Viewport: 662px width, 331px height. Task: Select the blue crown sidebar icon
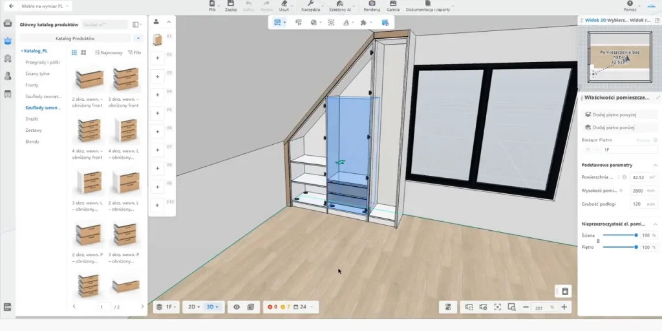(x=8, y=41)
